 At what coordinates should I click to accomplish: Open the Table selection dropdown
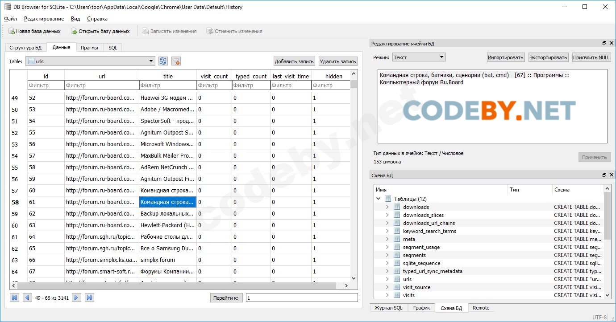[151, 61]
